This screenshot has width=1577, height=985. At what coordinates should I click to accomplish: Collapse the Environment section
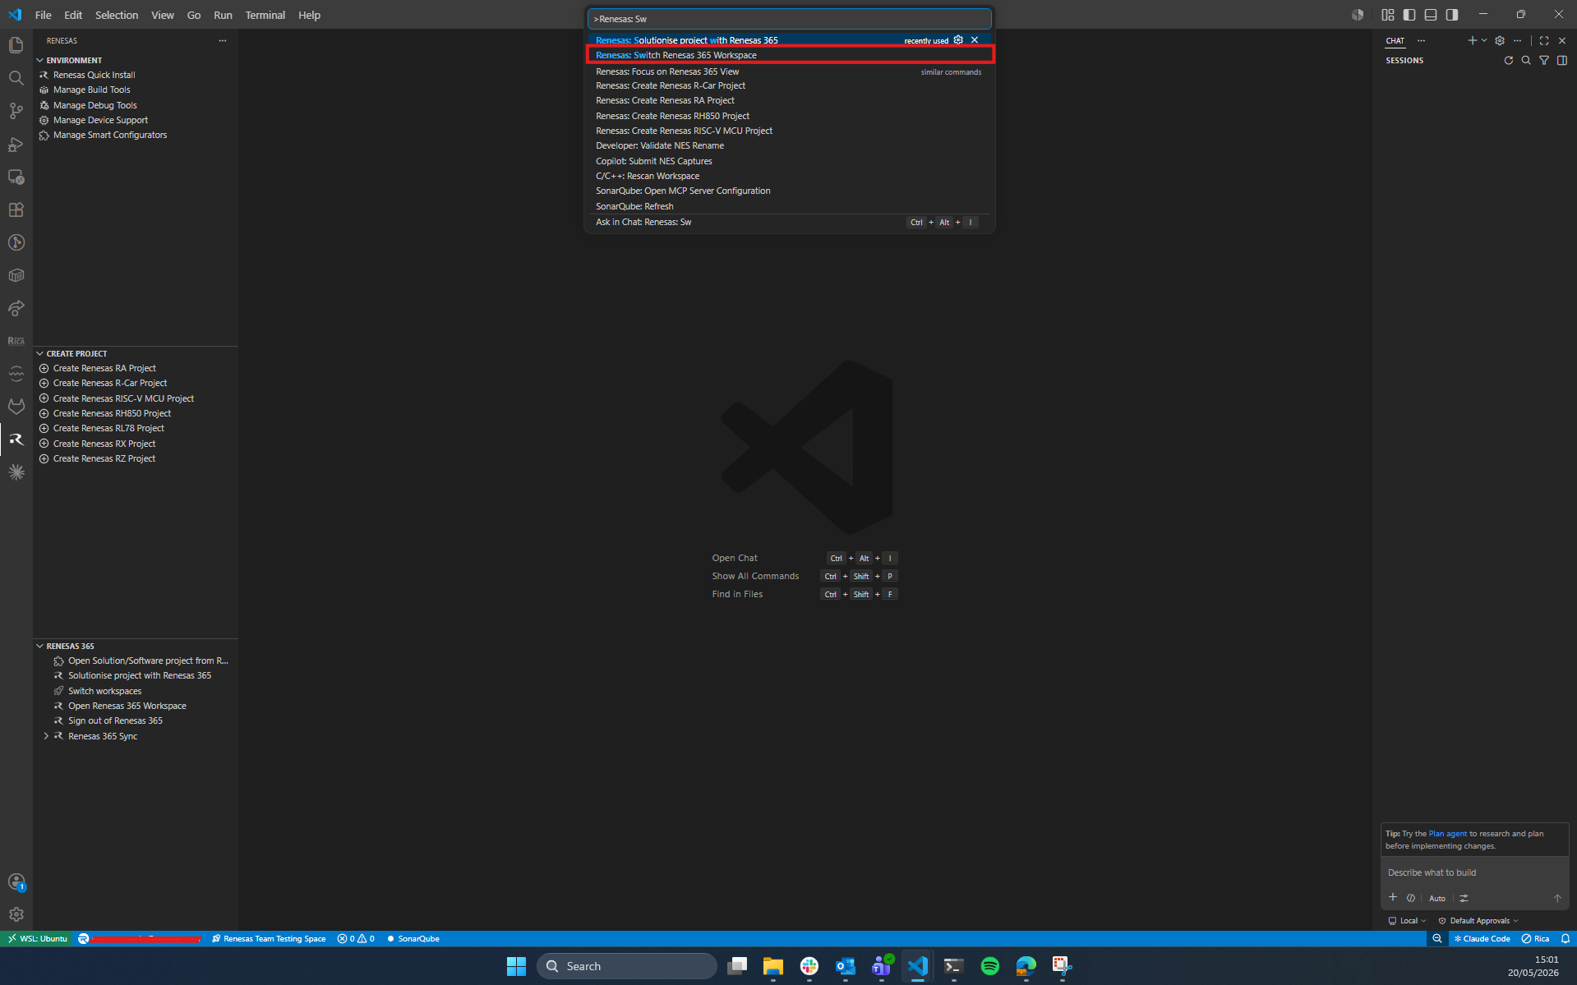(40, 60)
